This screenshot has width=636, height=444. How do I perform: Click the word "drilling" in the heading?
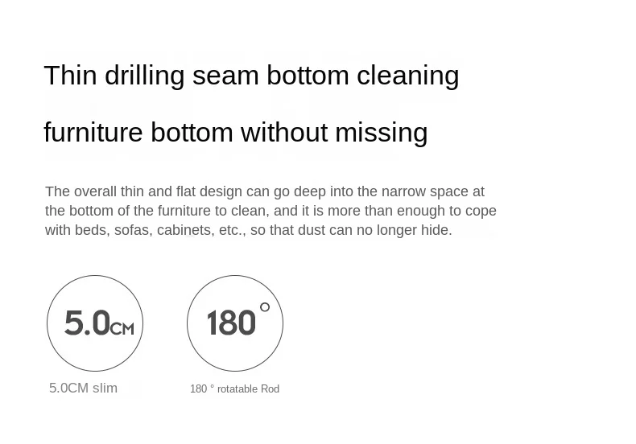click(144, 77)
